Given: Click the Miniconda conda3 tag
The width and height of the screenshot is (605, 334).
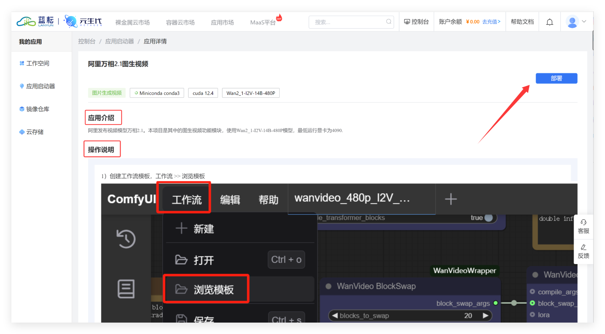Looking at the screenshot, I should pos(157,93).
